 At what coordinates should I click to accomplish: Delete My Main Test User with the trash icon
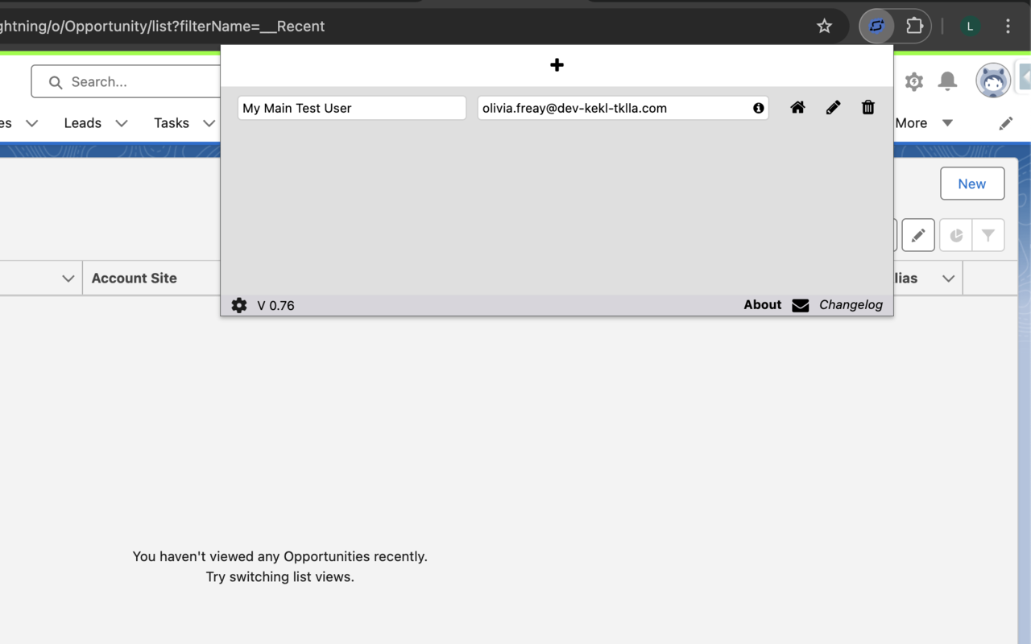tap(867, 107)
